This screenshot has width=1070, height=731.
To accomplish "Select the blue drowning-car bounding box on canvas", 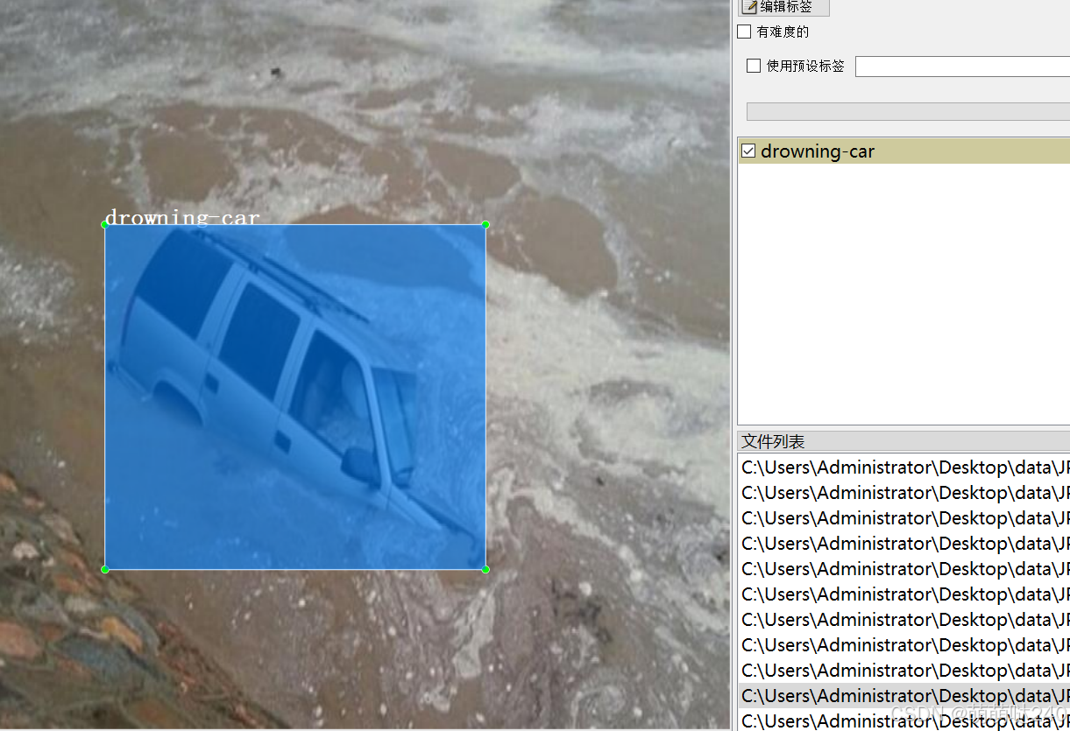I will [295, 397].
